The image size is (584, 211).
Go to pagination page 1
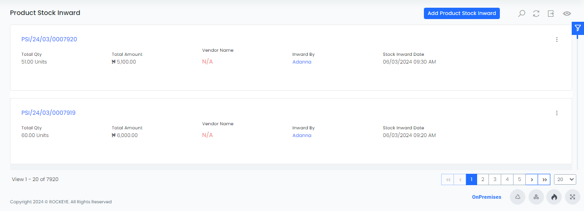(x=471, y=179)
